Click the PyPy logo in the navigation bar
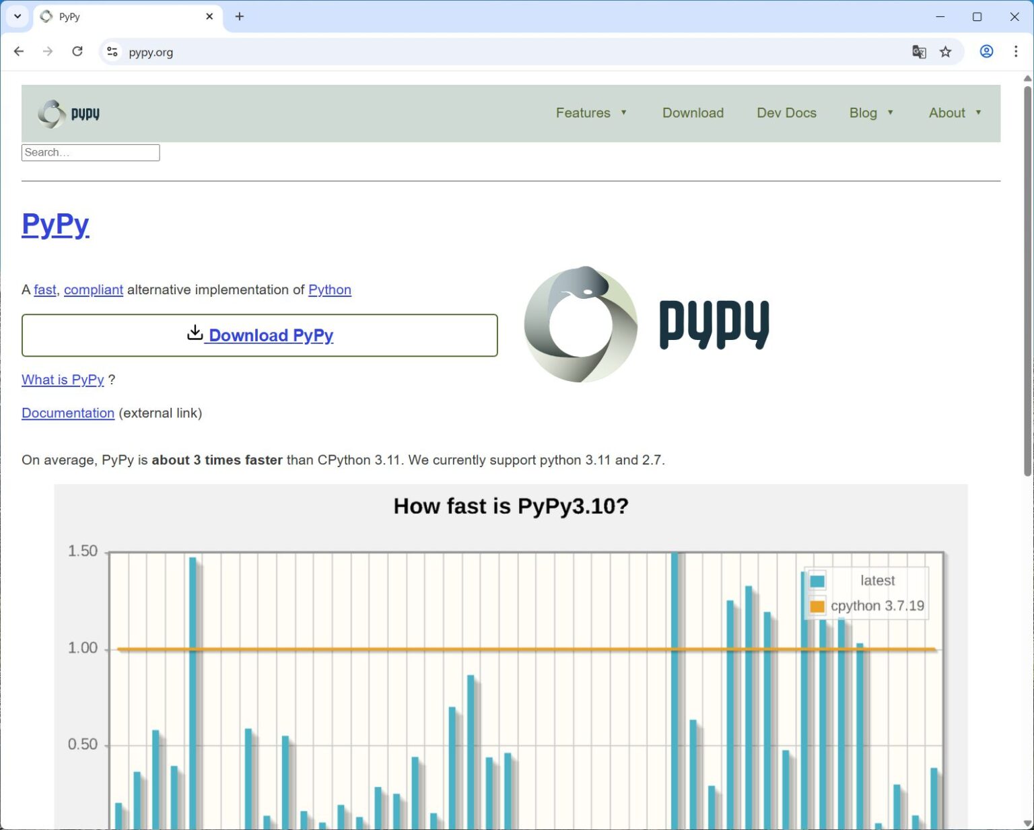The height and width of the screenshot is (830, 1034). pyautogui.click(x=67, y=114)
